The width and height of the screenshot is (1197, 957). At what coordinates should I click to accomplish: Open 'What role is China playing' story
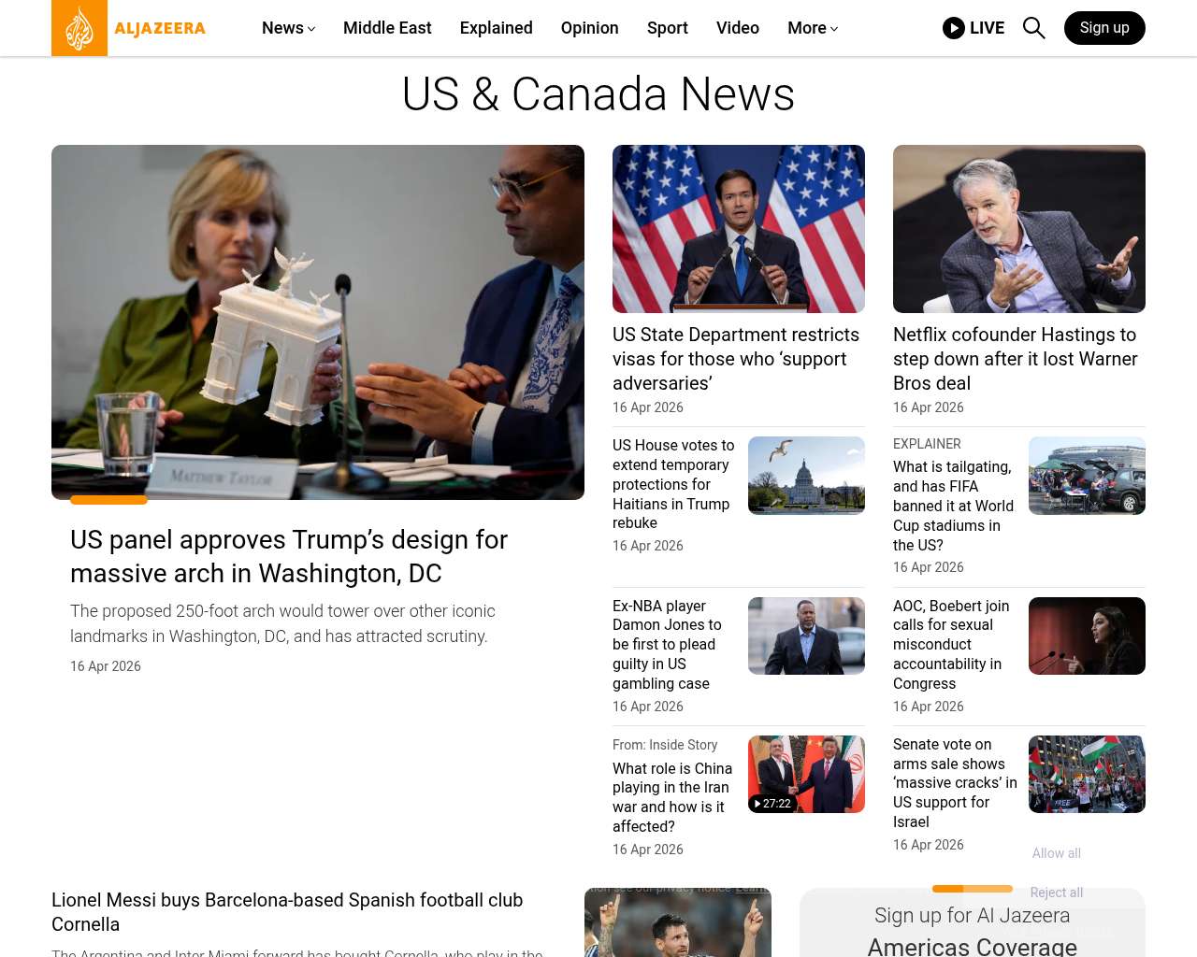(672, 797)
